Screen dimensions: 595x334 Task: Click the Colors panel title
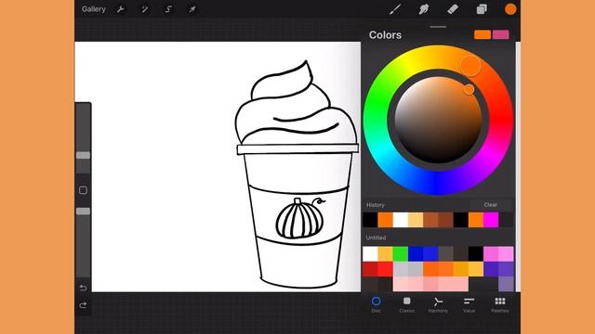pyautogui.click(x=385, y=35)
